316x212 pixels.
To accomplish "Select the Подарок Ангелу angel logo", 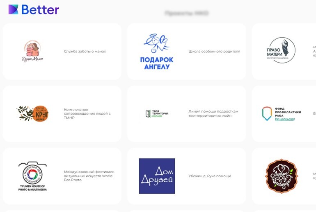I will click(157, 52).
